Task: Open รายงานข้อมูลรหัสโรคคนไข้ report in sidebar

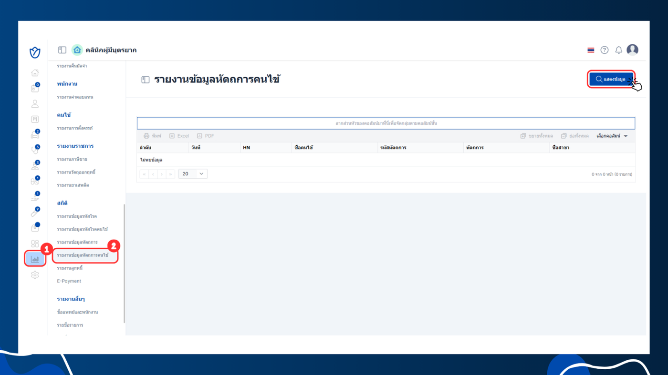Action: click(x=83, y=229)
